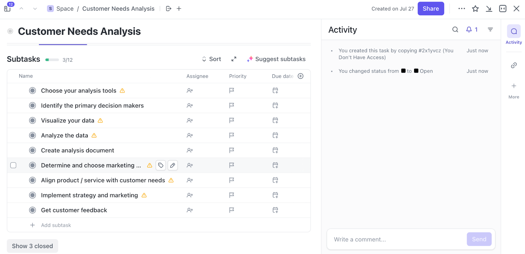Set priority flag for Analyze the data
The height and width of the screenshot is (254, 525).
[x=232, y=135]
